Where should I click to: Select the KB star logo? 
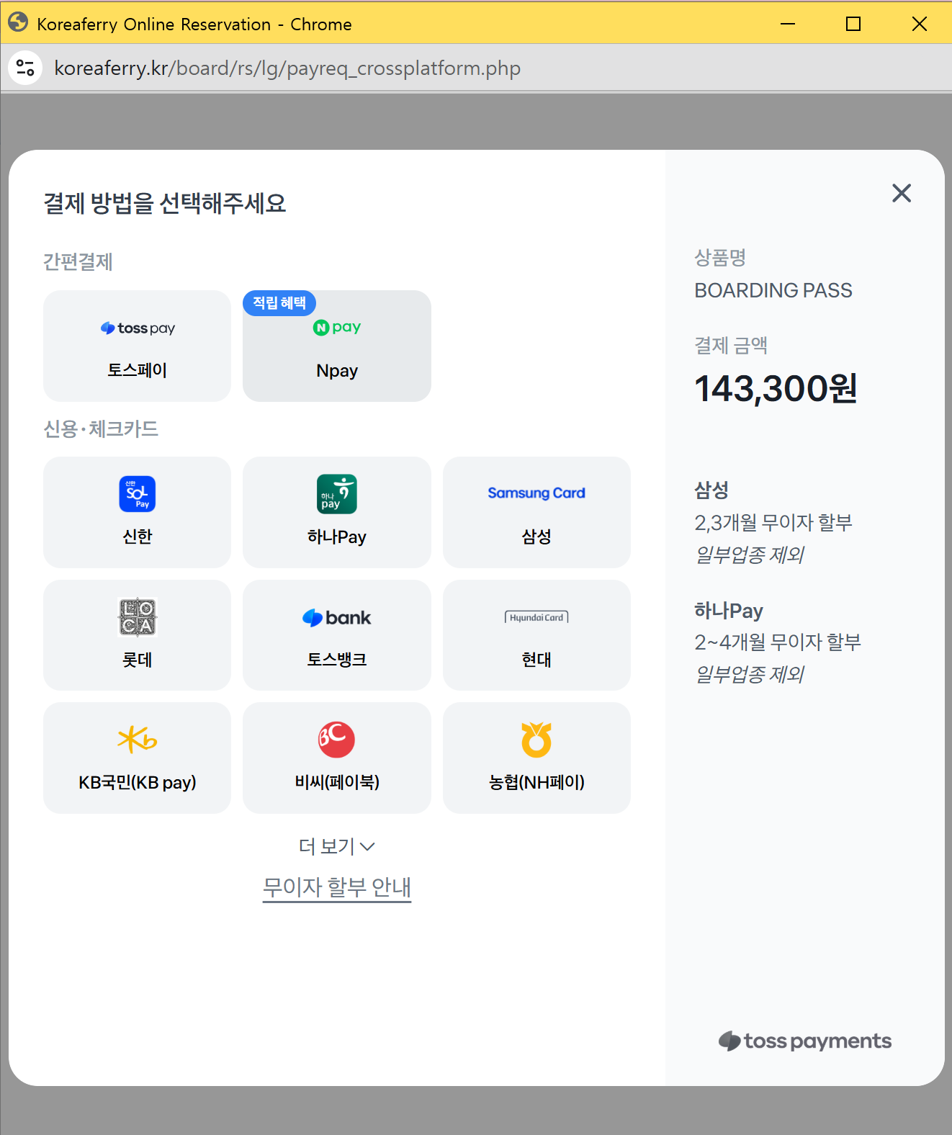pyautogui.click(x=138, y=740)
